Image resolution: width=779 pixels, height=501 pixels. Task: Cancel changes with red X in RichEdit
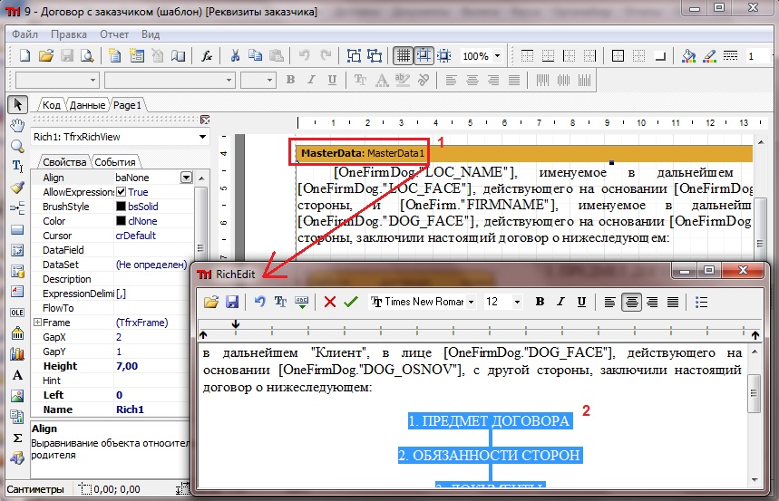click(x=329, y=302)
